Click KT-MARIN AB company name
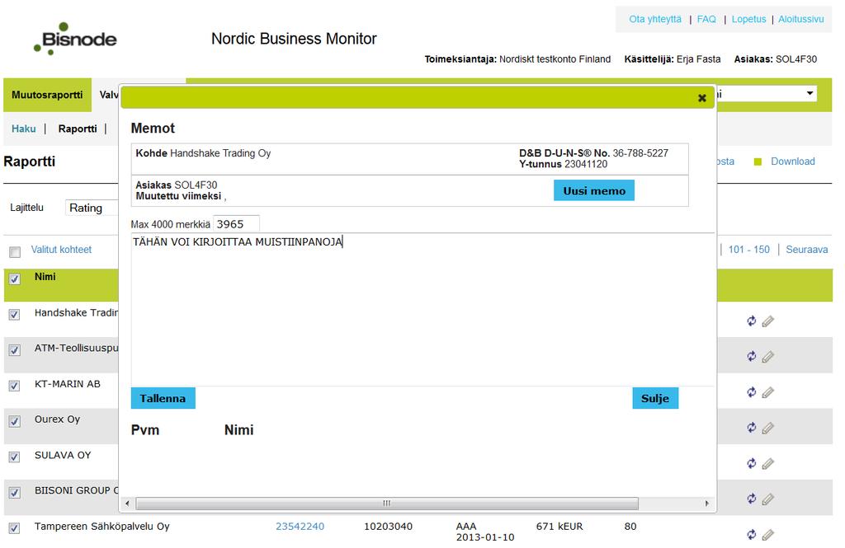 68,384
